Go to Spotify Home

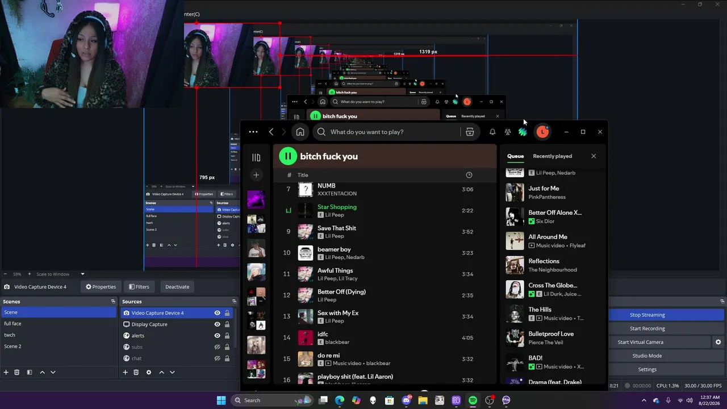click(x=300, y=132)
